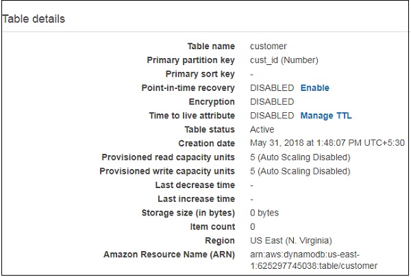Click the Point-in-time recovery label
Image resolution: width=411 pixels, height=277 pixels.
point(187,88)
